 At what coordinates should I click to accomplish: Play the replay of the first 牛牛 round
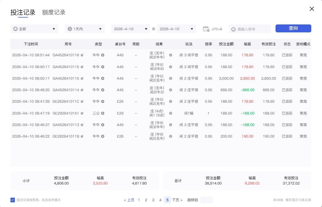tap(103, 55)
